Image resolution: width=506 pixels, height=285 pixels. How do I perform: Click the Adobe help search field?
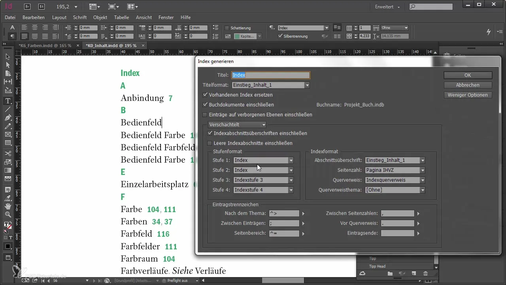click(431, 7)
